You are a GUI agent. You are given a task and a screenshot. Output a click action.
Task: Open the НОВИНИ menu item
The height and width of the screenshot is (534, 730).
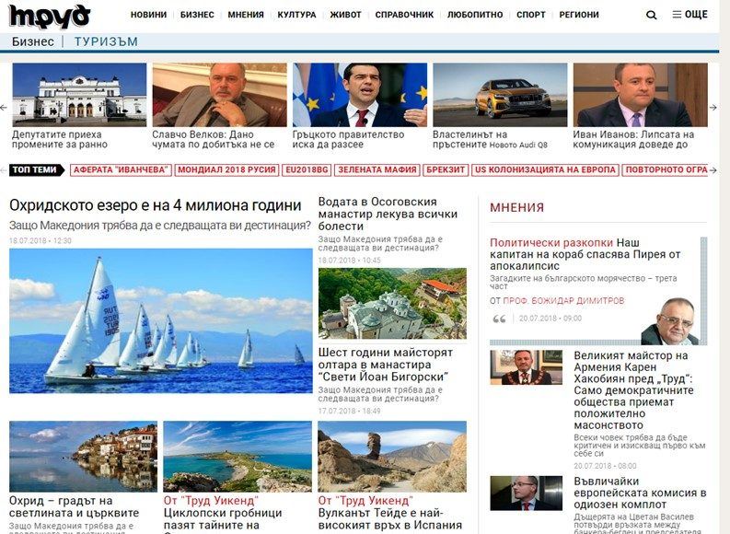coord(148,15)
